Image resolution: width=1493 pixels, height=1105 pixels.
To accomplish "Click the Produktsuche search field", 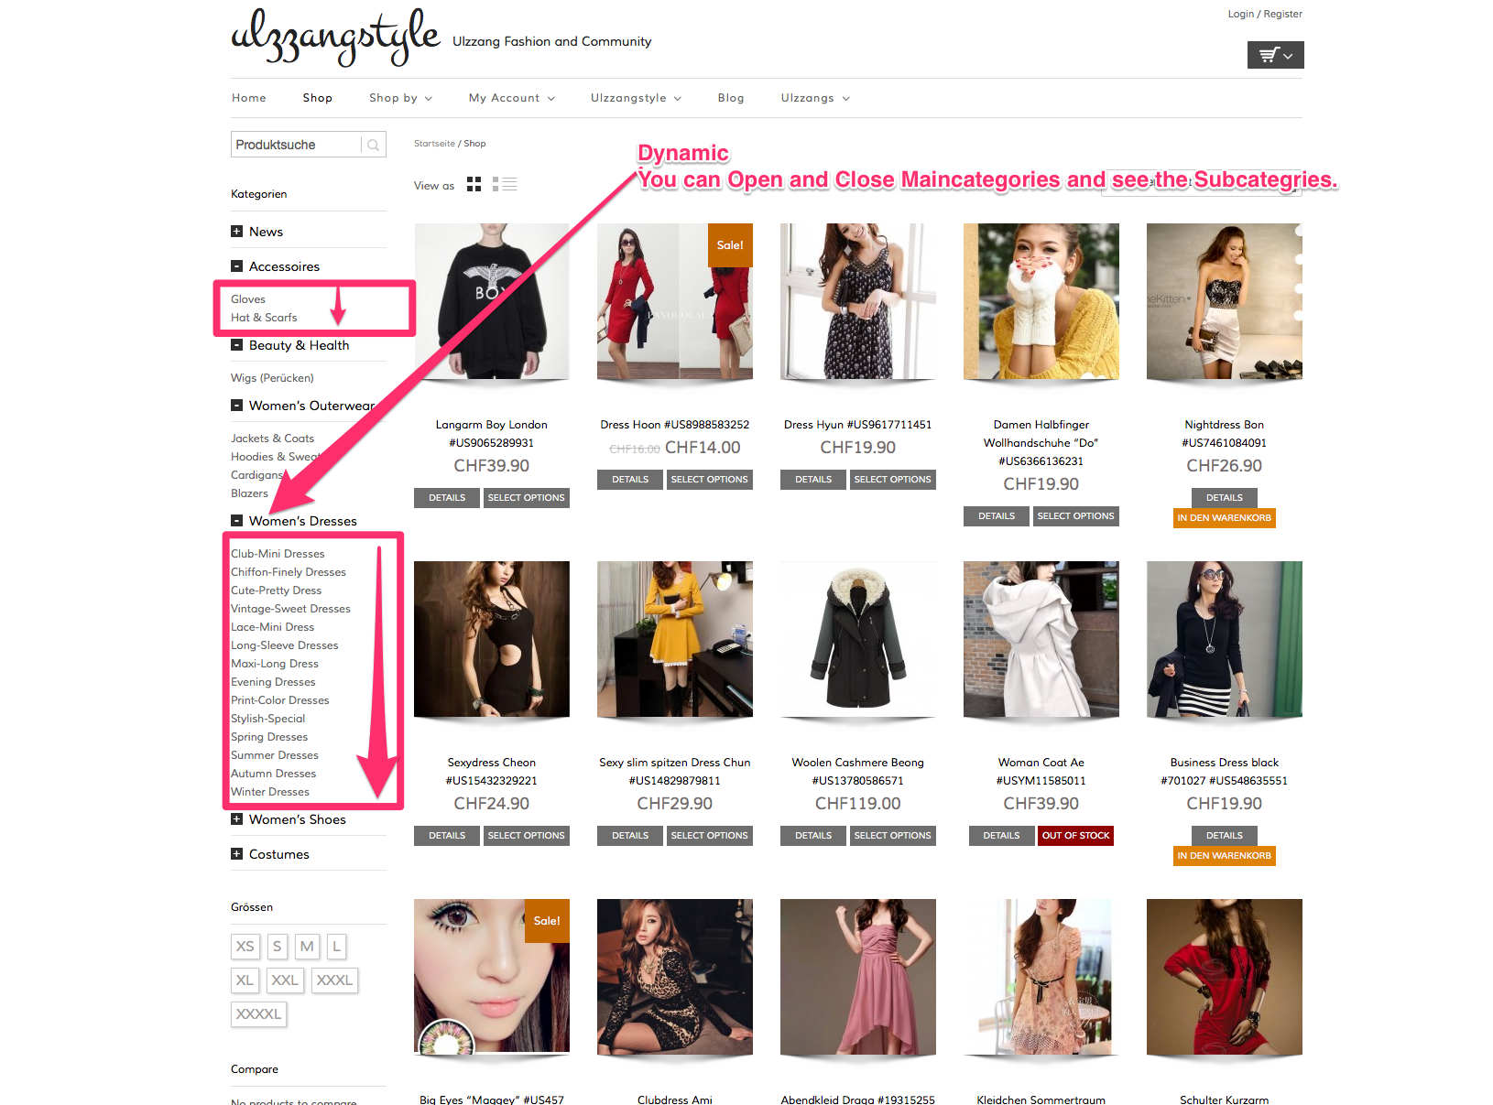I will [295, 145].
